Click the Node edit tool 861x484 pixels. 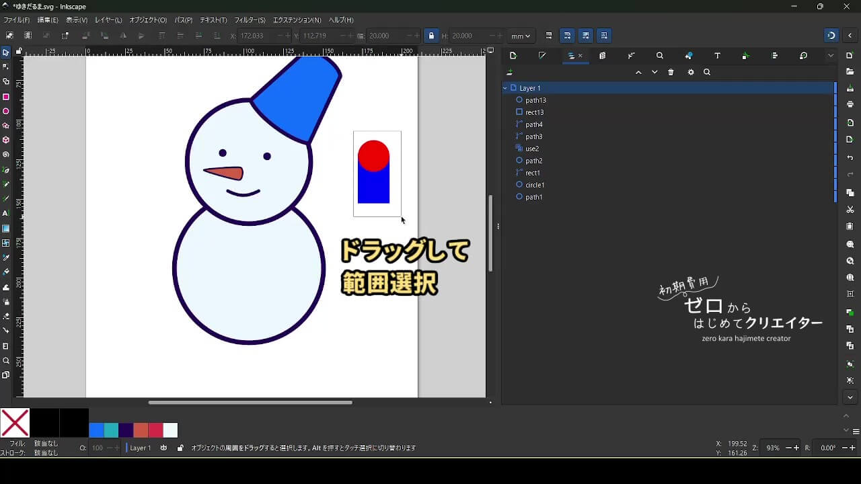[x=6, y=67]
